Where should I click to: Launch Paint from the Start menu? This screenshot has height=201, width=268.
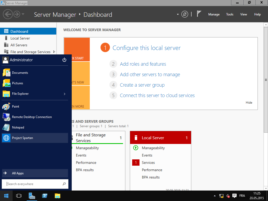(x=35, y=107)
